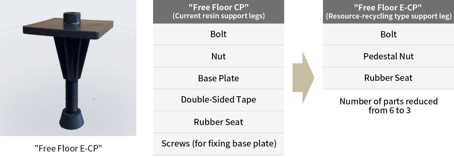Click the rubber foot at the leg's bottom
The height and width of the screenshot is (157, 454).
[x=71, y=119]
